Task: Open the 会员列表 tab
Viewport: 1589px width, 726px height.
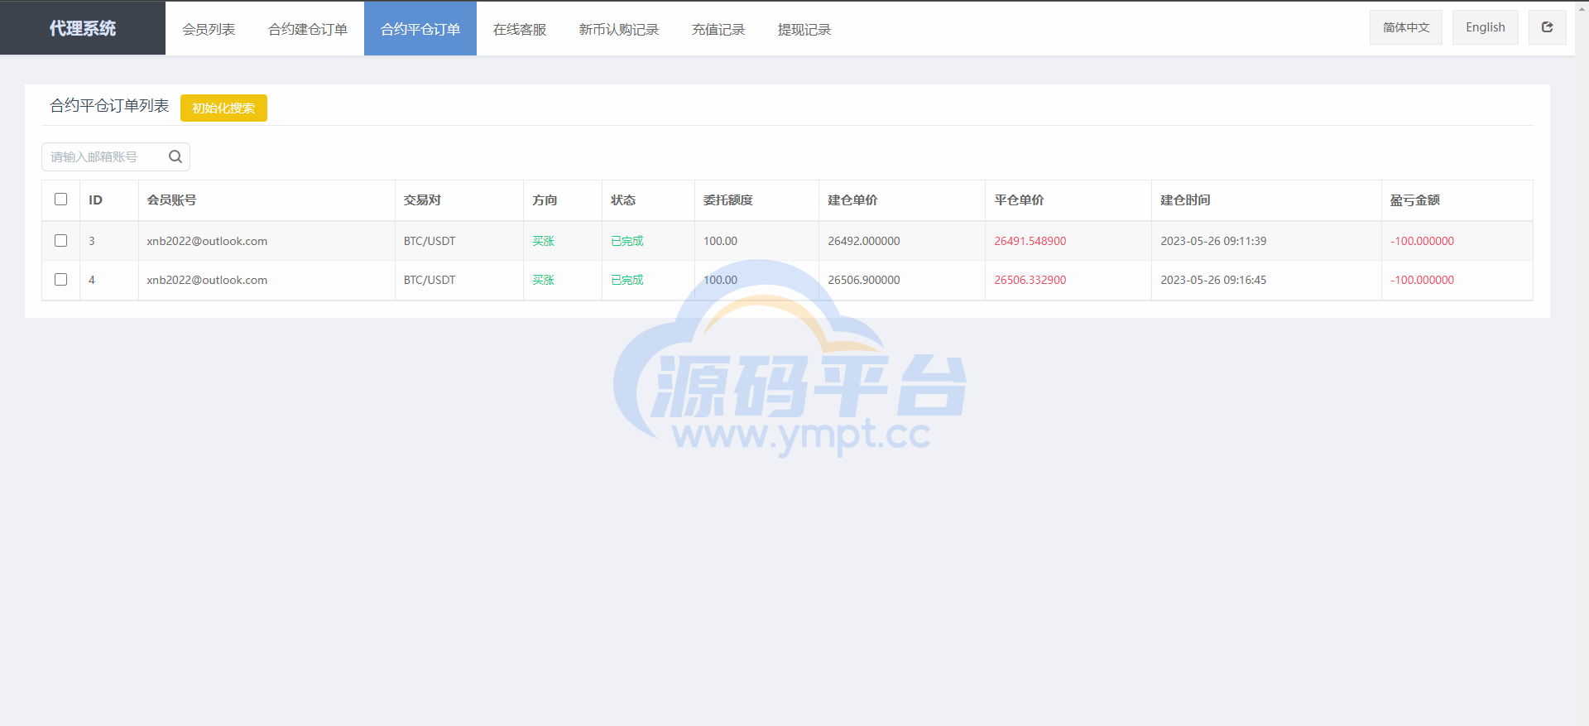Action: click(209, 29)
